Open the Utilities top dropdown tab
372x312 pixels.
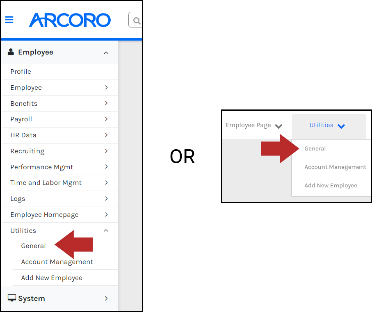tap(329, 126)
